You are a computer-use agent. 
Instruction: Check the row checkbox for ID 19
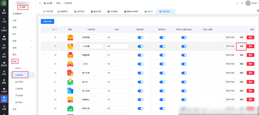tap(44, 64)
